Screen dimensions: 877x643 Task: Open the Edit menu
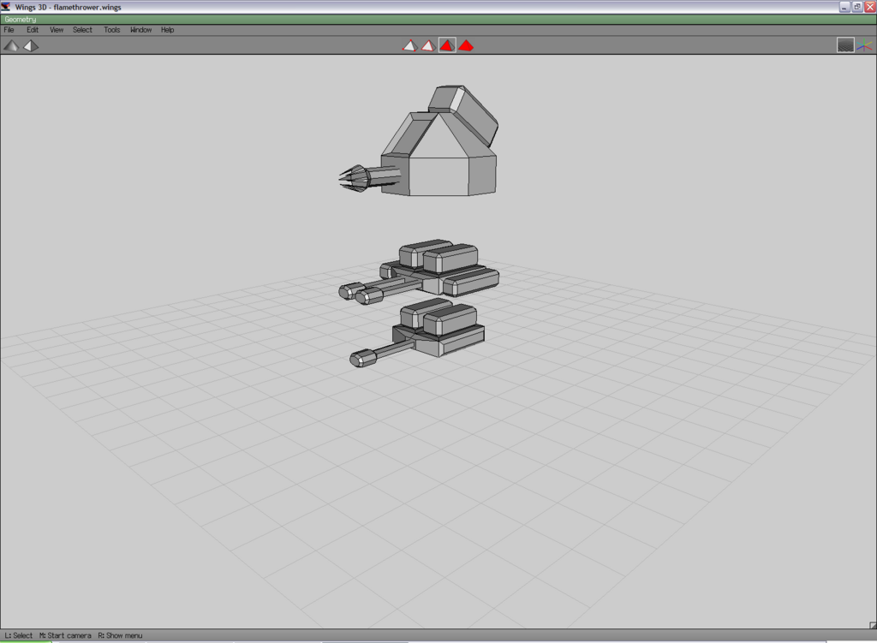33,30
